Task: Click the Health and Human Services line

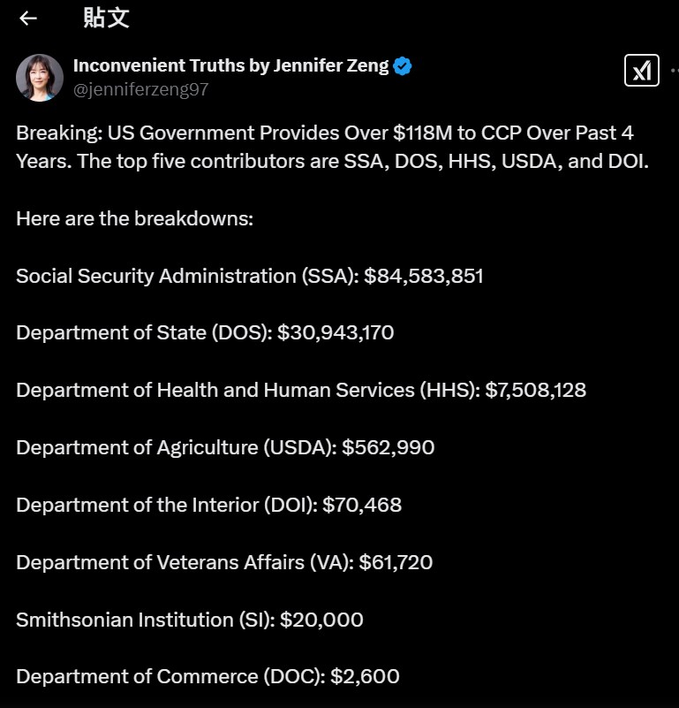Action: click(300, 390)
